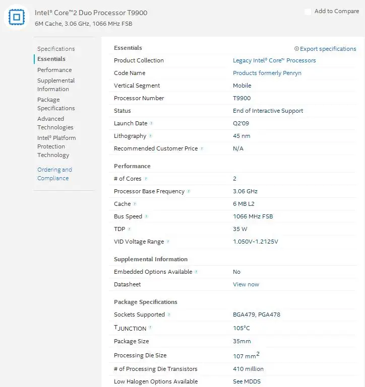Image resolution: width=365 pixels, height=387 pixels.
Task: Click the 'Essentials' section heading in the table
Action: pos(128,48)
